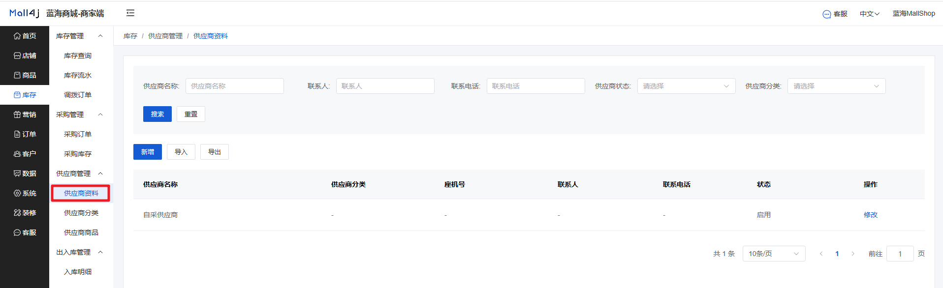This screenshot has width=943, height=288.
Task: Open the 供应商状态 dropdown
Action: [x=686, y=86]
